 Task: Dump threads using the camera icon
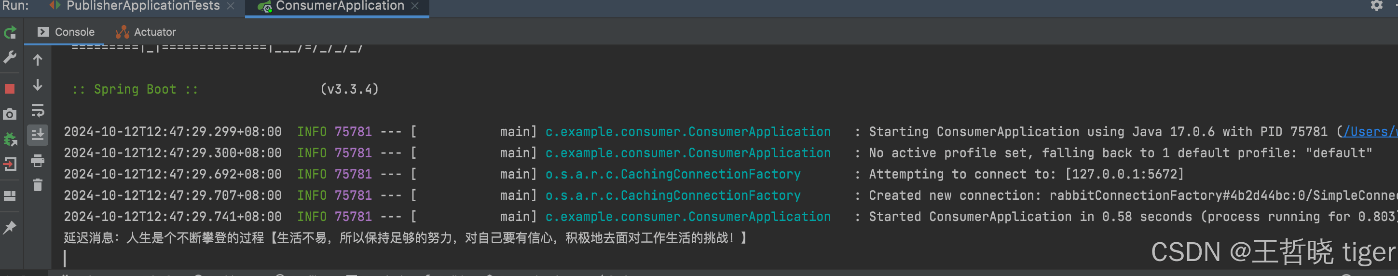click(x=10, y=114)
